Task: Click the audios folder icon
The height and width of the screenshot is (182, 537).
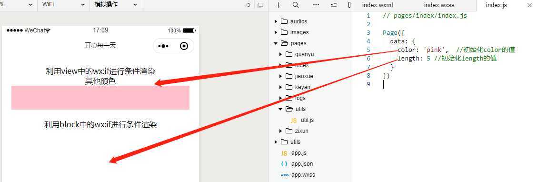Action: [284, 21]
